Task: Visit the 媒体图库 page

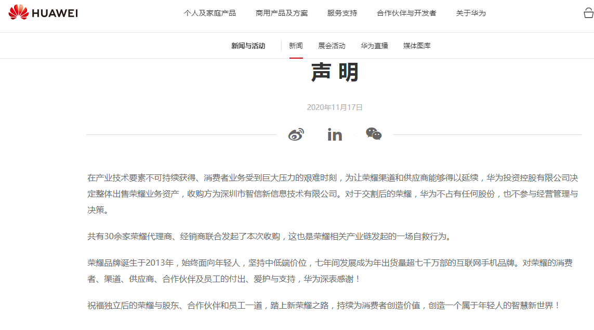Action: pos(417,46)
